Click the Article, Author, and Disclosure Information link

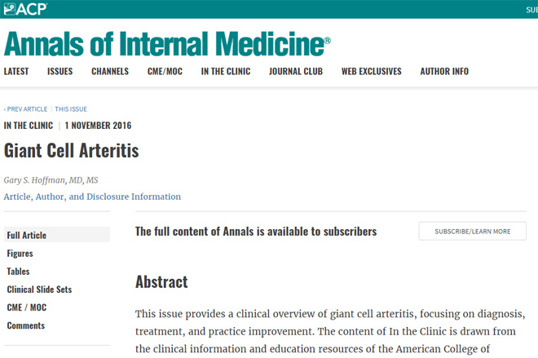tap(92, 197)
